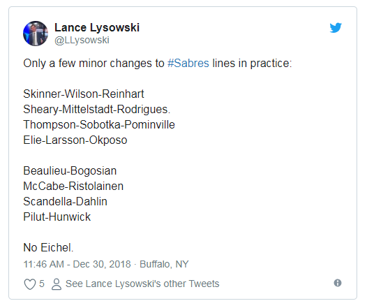This screenshot has width=367, height=308.
Task: Click the like count number 5
Action: [x=42, y=284]
